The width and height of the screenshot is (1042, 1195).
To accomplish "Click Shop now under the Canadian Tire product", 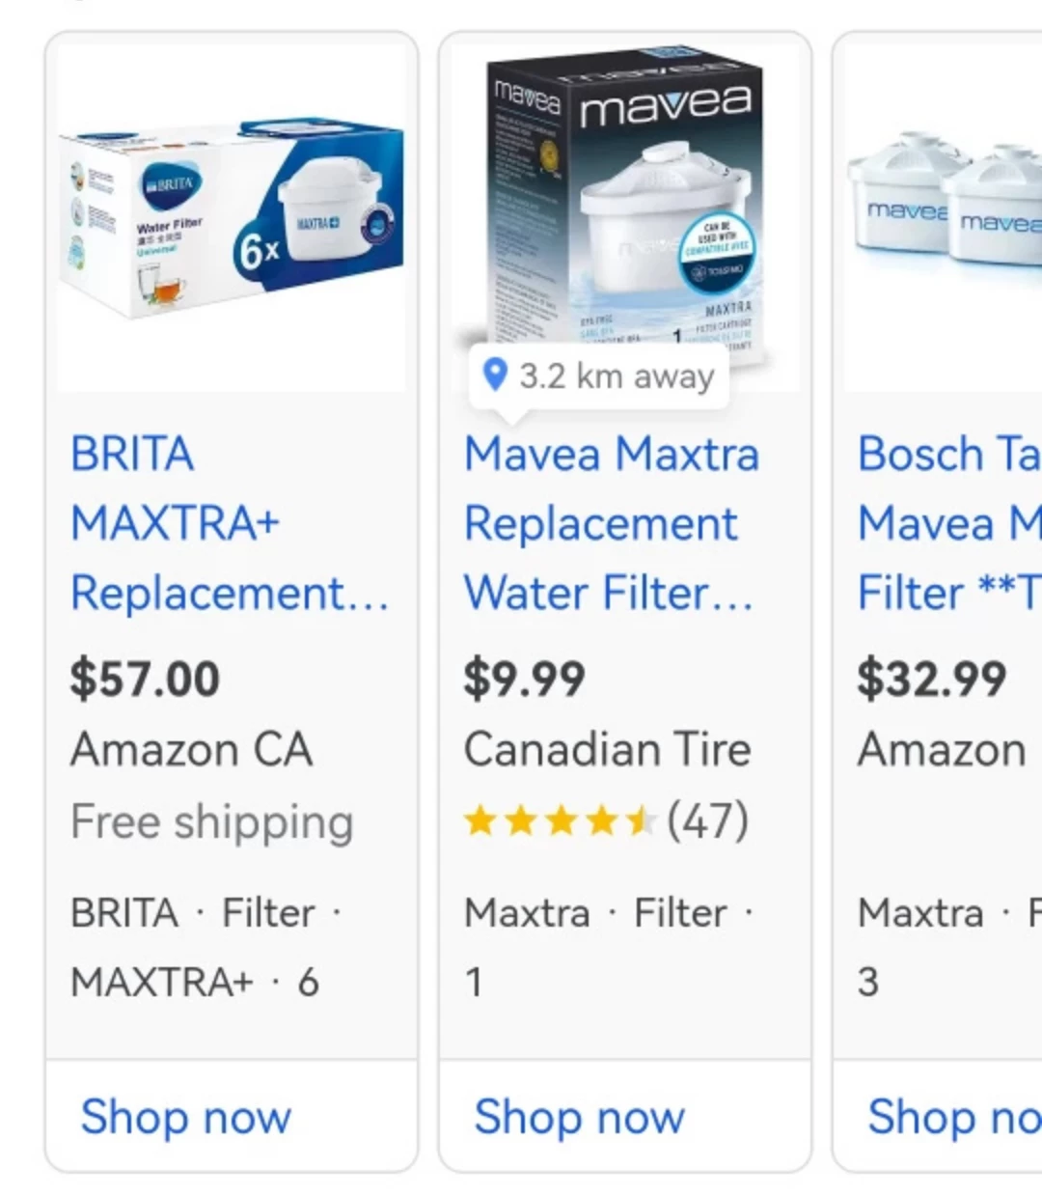I will 580,1117.
